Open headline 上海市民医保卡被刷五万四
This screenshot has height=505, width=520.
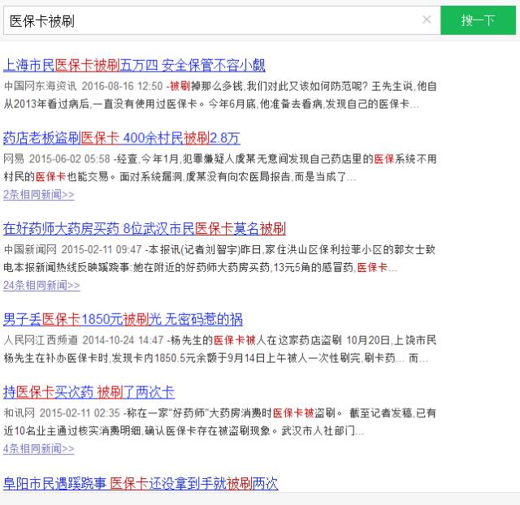tap(134, 65)
